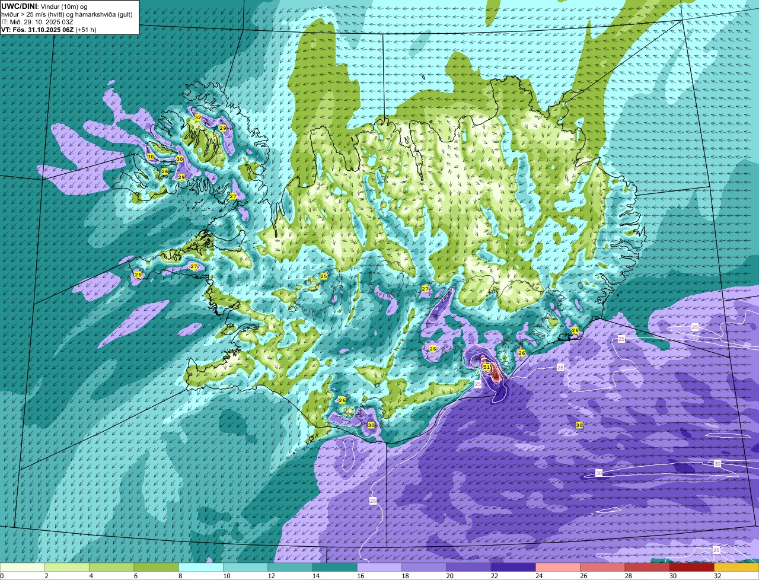The image size is (759, 580).
Task: Click the dark crimson 30–32 m/s legend swatch
Action: point(692,568)
